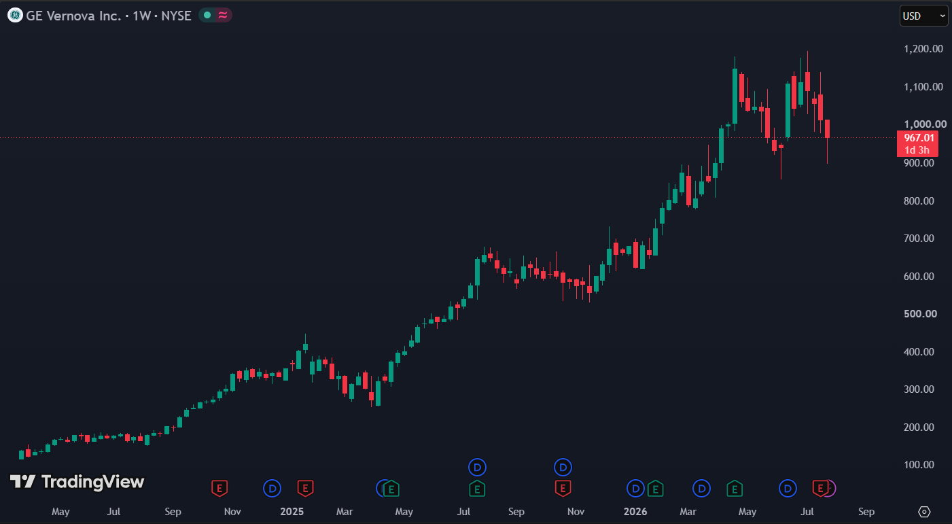Open the dividend marker for June 2026
The image size is (952, 524).
point(788,487)
